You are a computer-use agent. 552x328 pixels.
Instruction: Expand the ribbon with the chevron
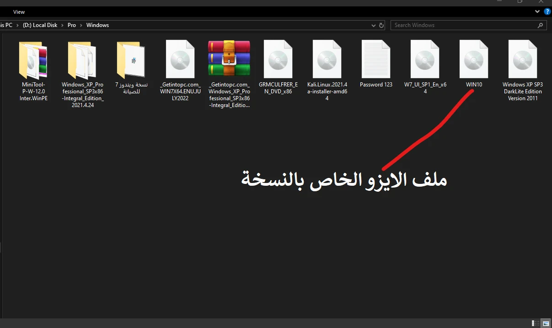coord(538,11)
